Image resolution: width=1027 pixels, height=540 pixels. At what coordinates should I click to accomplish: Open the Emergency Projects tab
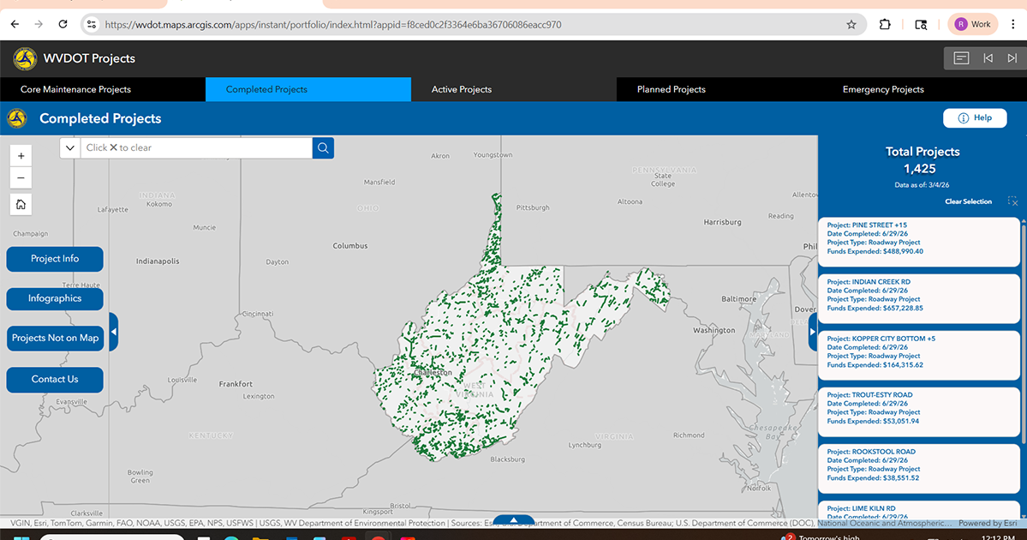(924, 90)
